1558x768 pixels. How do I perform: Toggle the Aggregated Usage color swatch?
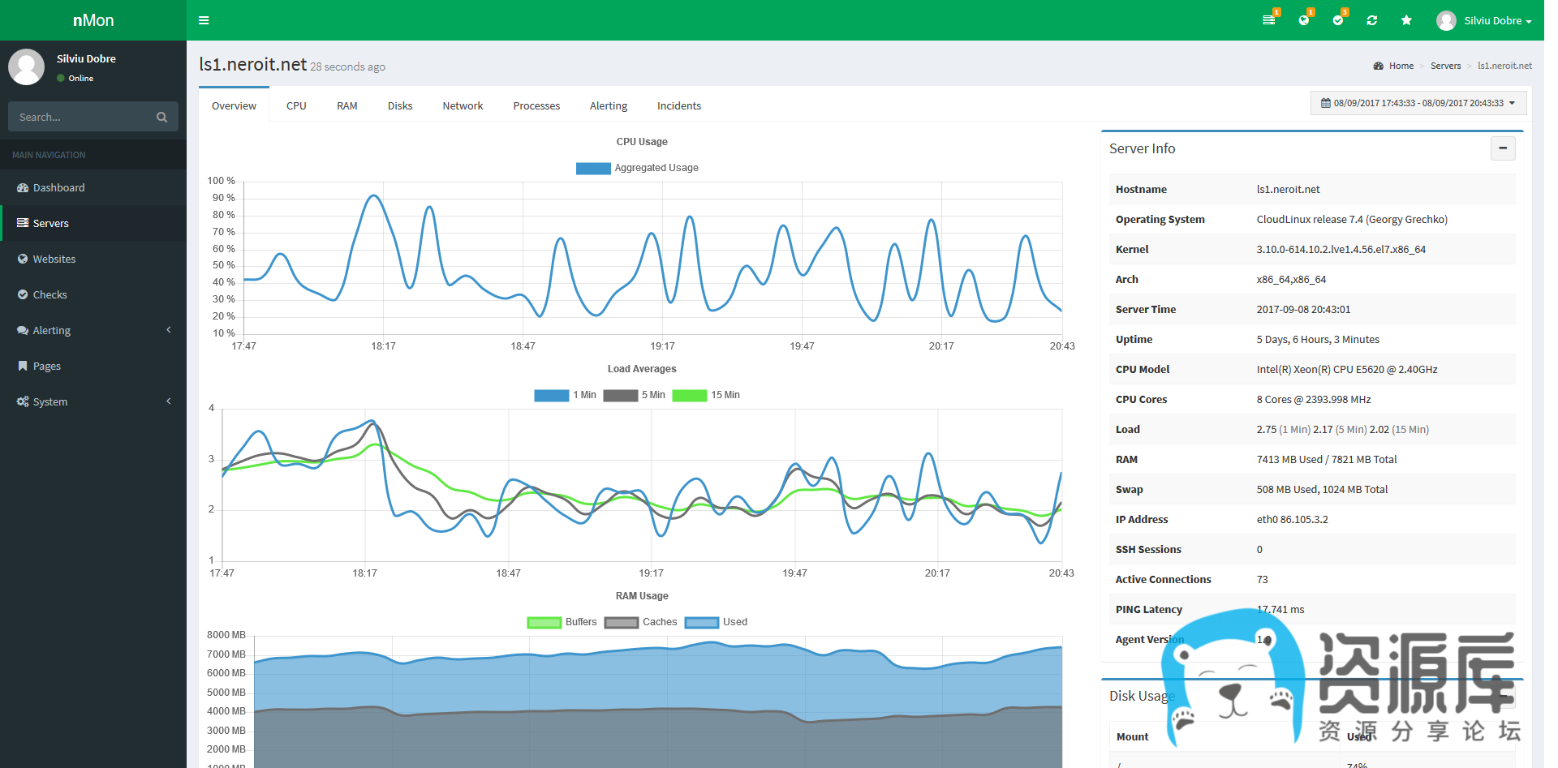tap(593, 168)
